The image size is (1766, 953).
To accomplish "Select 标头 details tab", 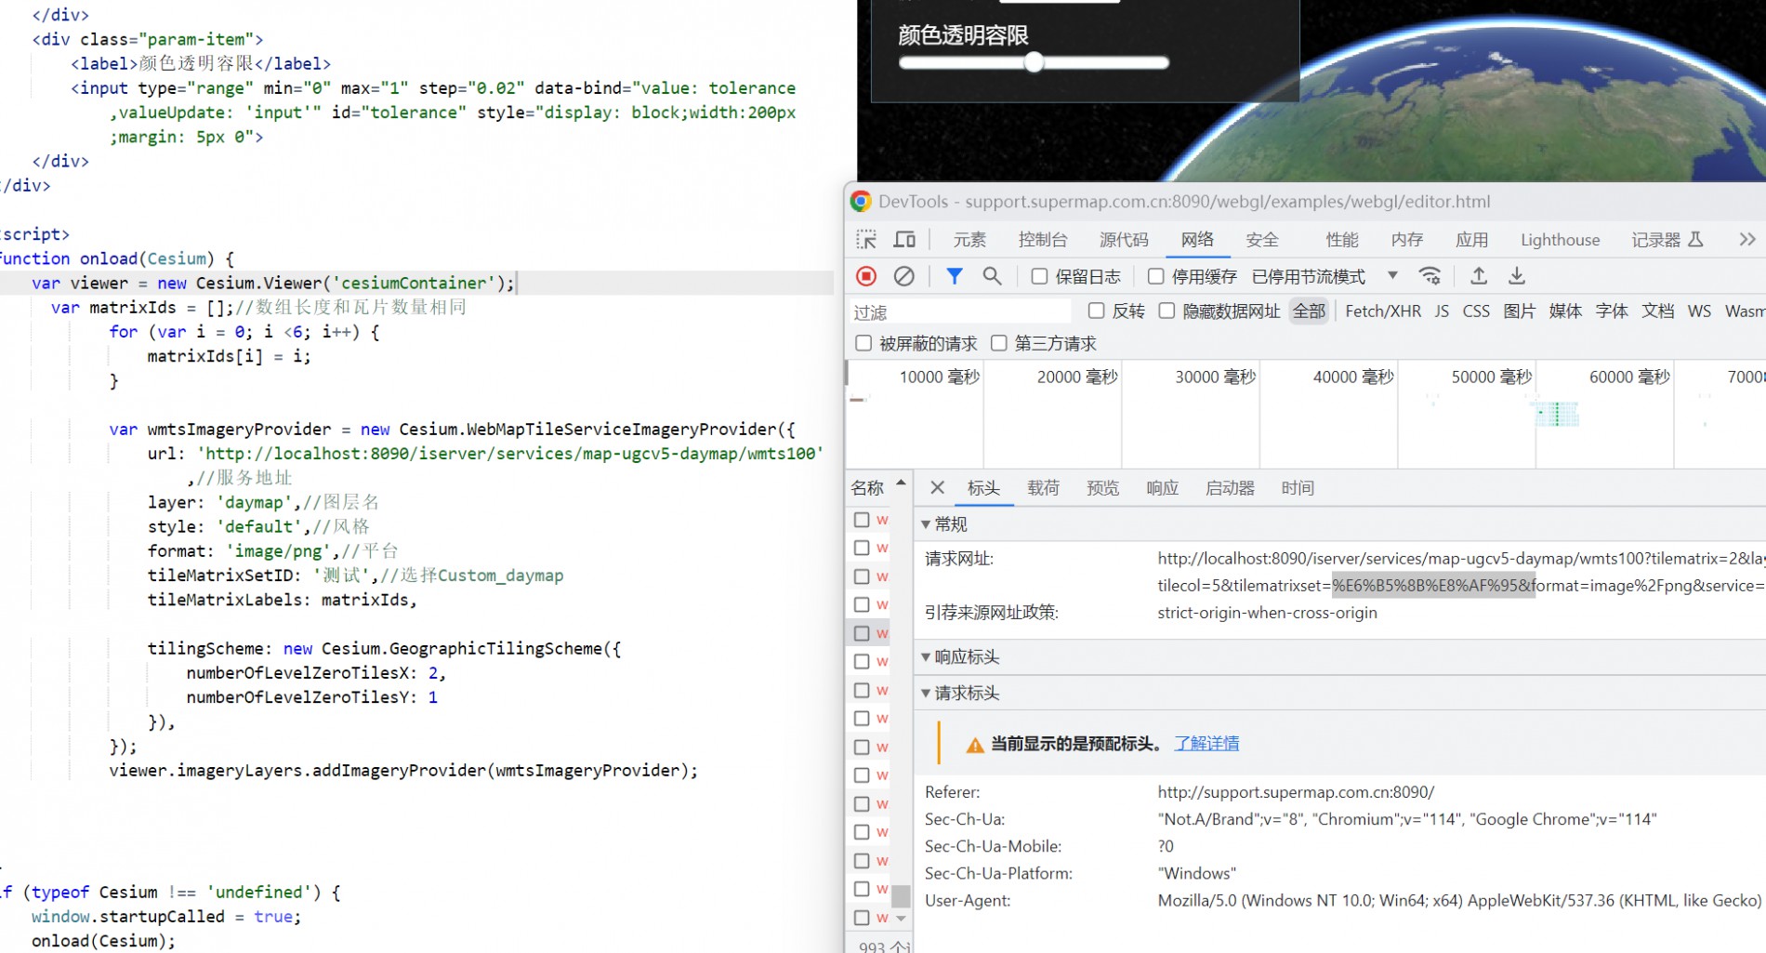I will [983, 488].
